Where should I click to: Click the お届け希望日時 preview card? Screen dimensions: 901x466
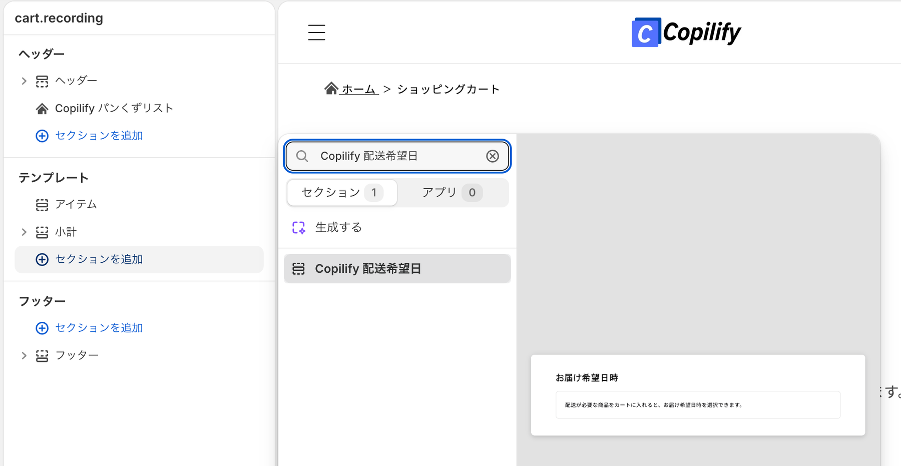[x=698, y=395]
